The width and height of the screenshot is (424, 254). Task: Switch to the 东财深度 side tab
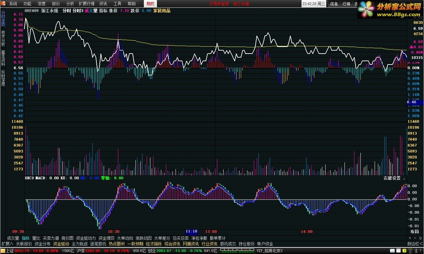coord(3,78)
